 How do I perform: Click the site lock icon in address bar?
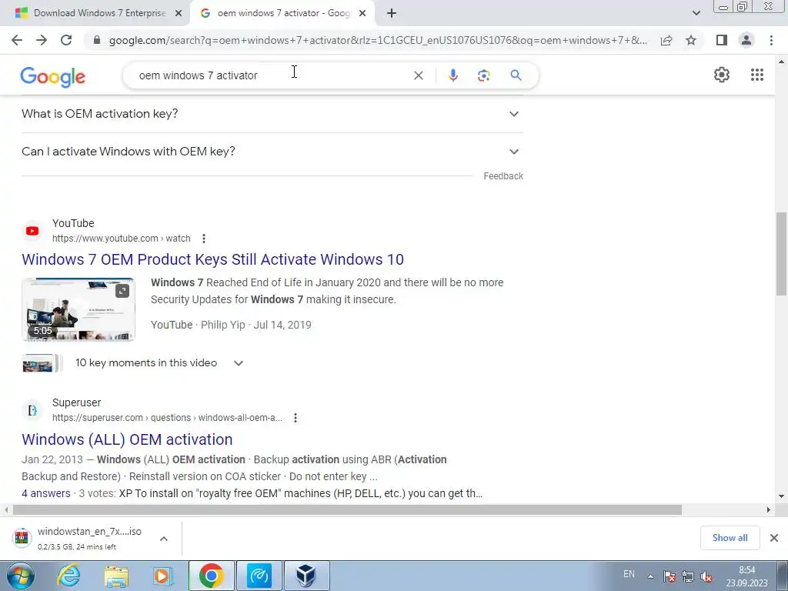pos(97,40)
